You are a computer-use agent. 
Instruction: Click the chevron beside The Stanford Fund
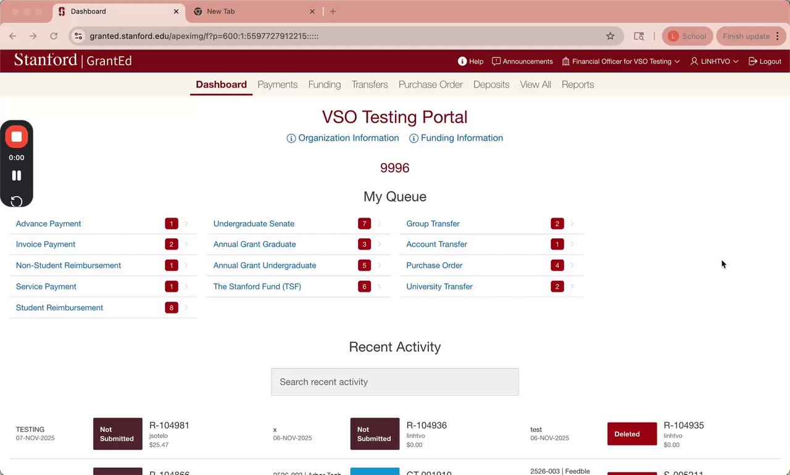click(x=379, y=286)
